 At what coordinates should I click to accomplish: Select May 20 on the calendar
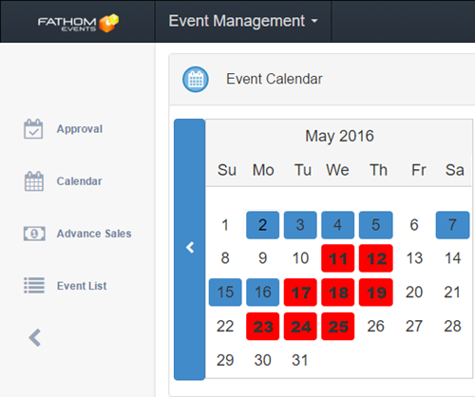click(414, 293)
